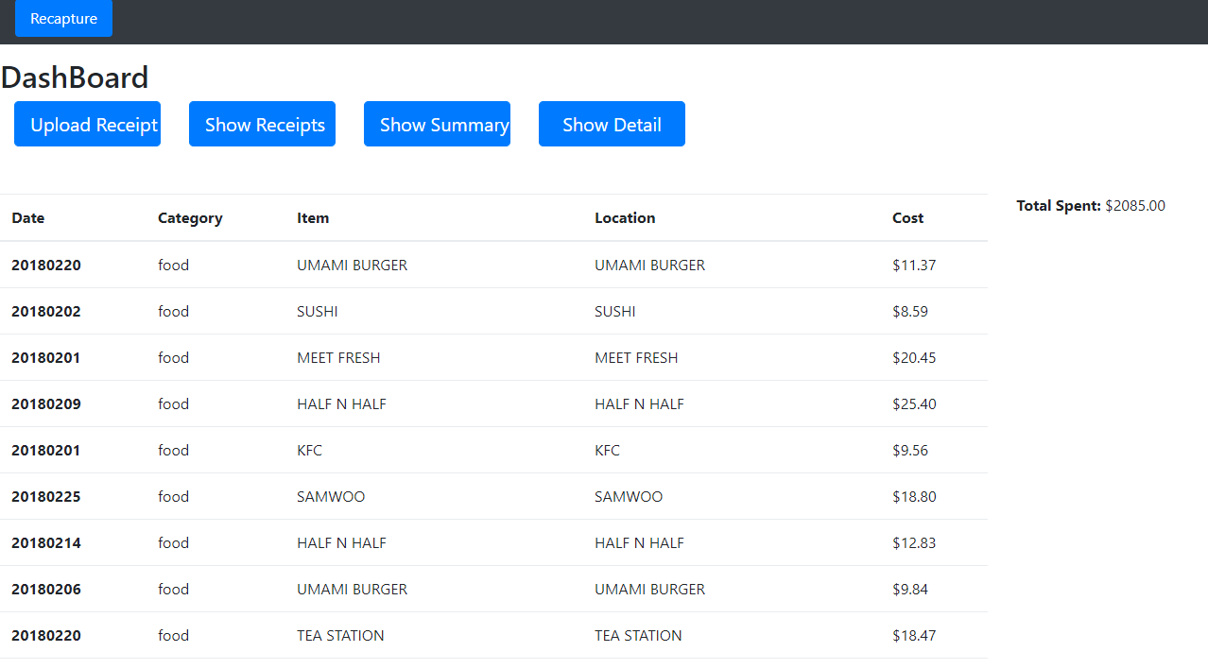Click the date 20180209 cell

click(x=46, y=403)
